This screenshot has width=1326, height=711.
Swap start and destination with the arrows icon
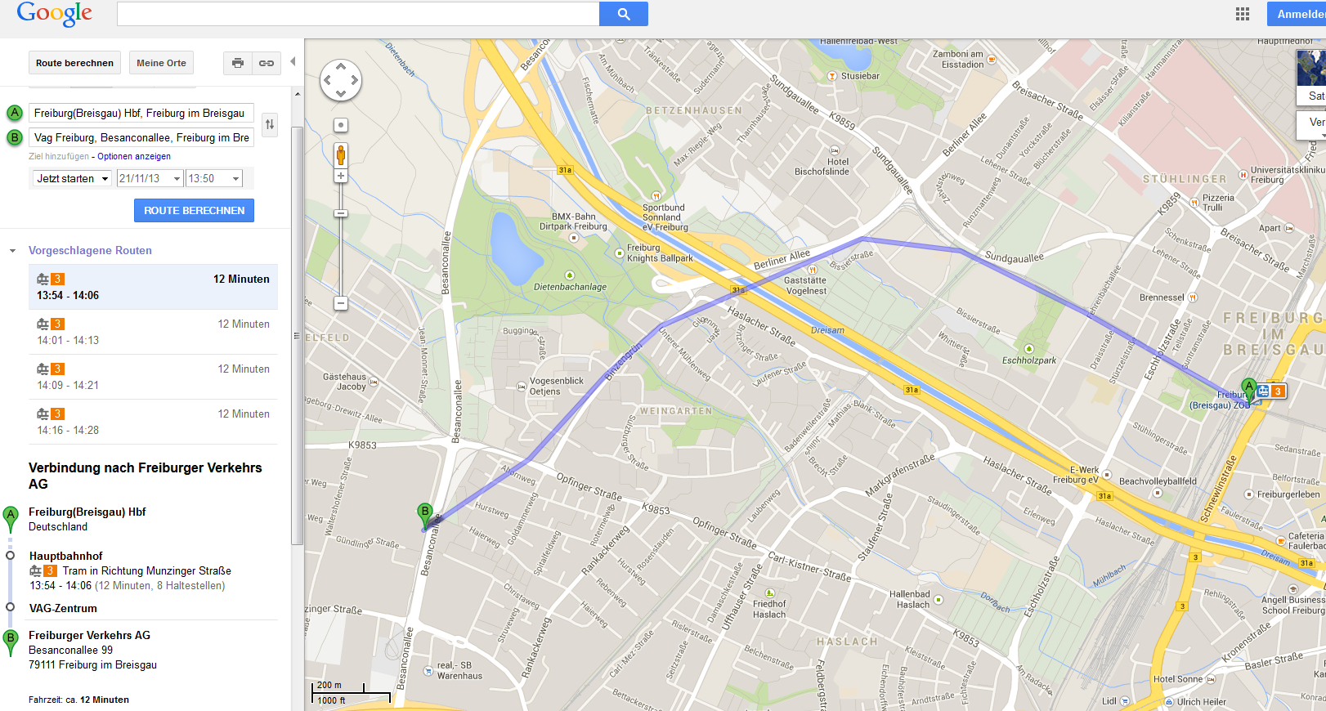tap(270, 124)
